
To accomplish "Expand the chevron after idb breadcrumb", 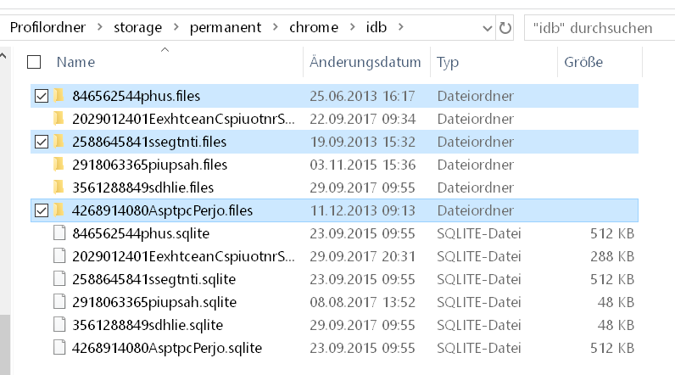I will point(401,27).
